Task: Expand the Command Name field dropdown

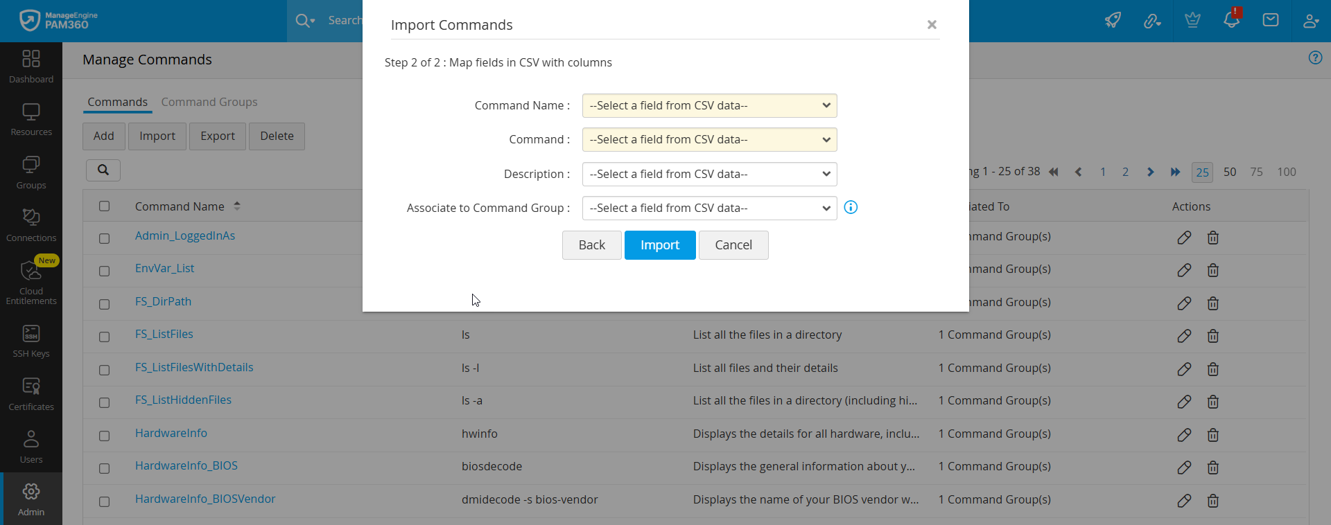Action: pos(709,106)
